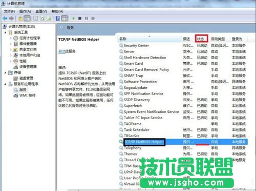Toggle the Show/Hide console tree toolbar icon

tap(27, 18)
